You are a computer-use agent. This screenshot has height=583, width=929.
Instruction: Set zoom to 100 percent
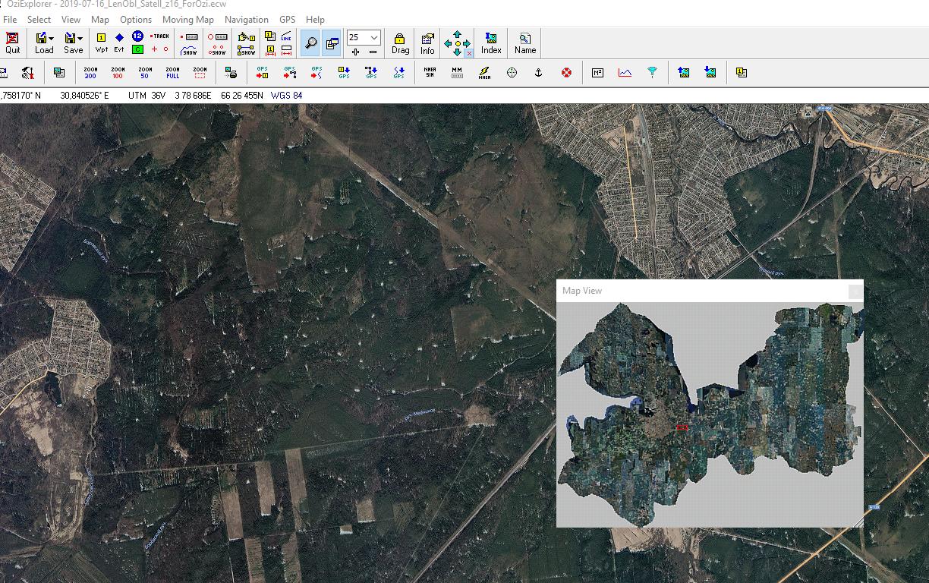pos(118,73)
